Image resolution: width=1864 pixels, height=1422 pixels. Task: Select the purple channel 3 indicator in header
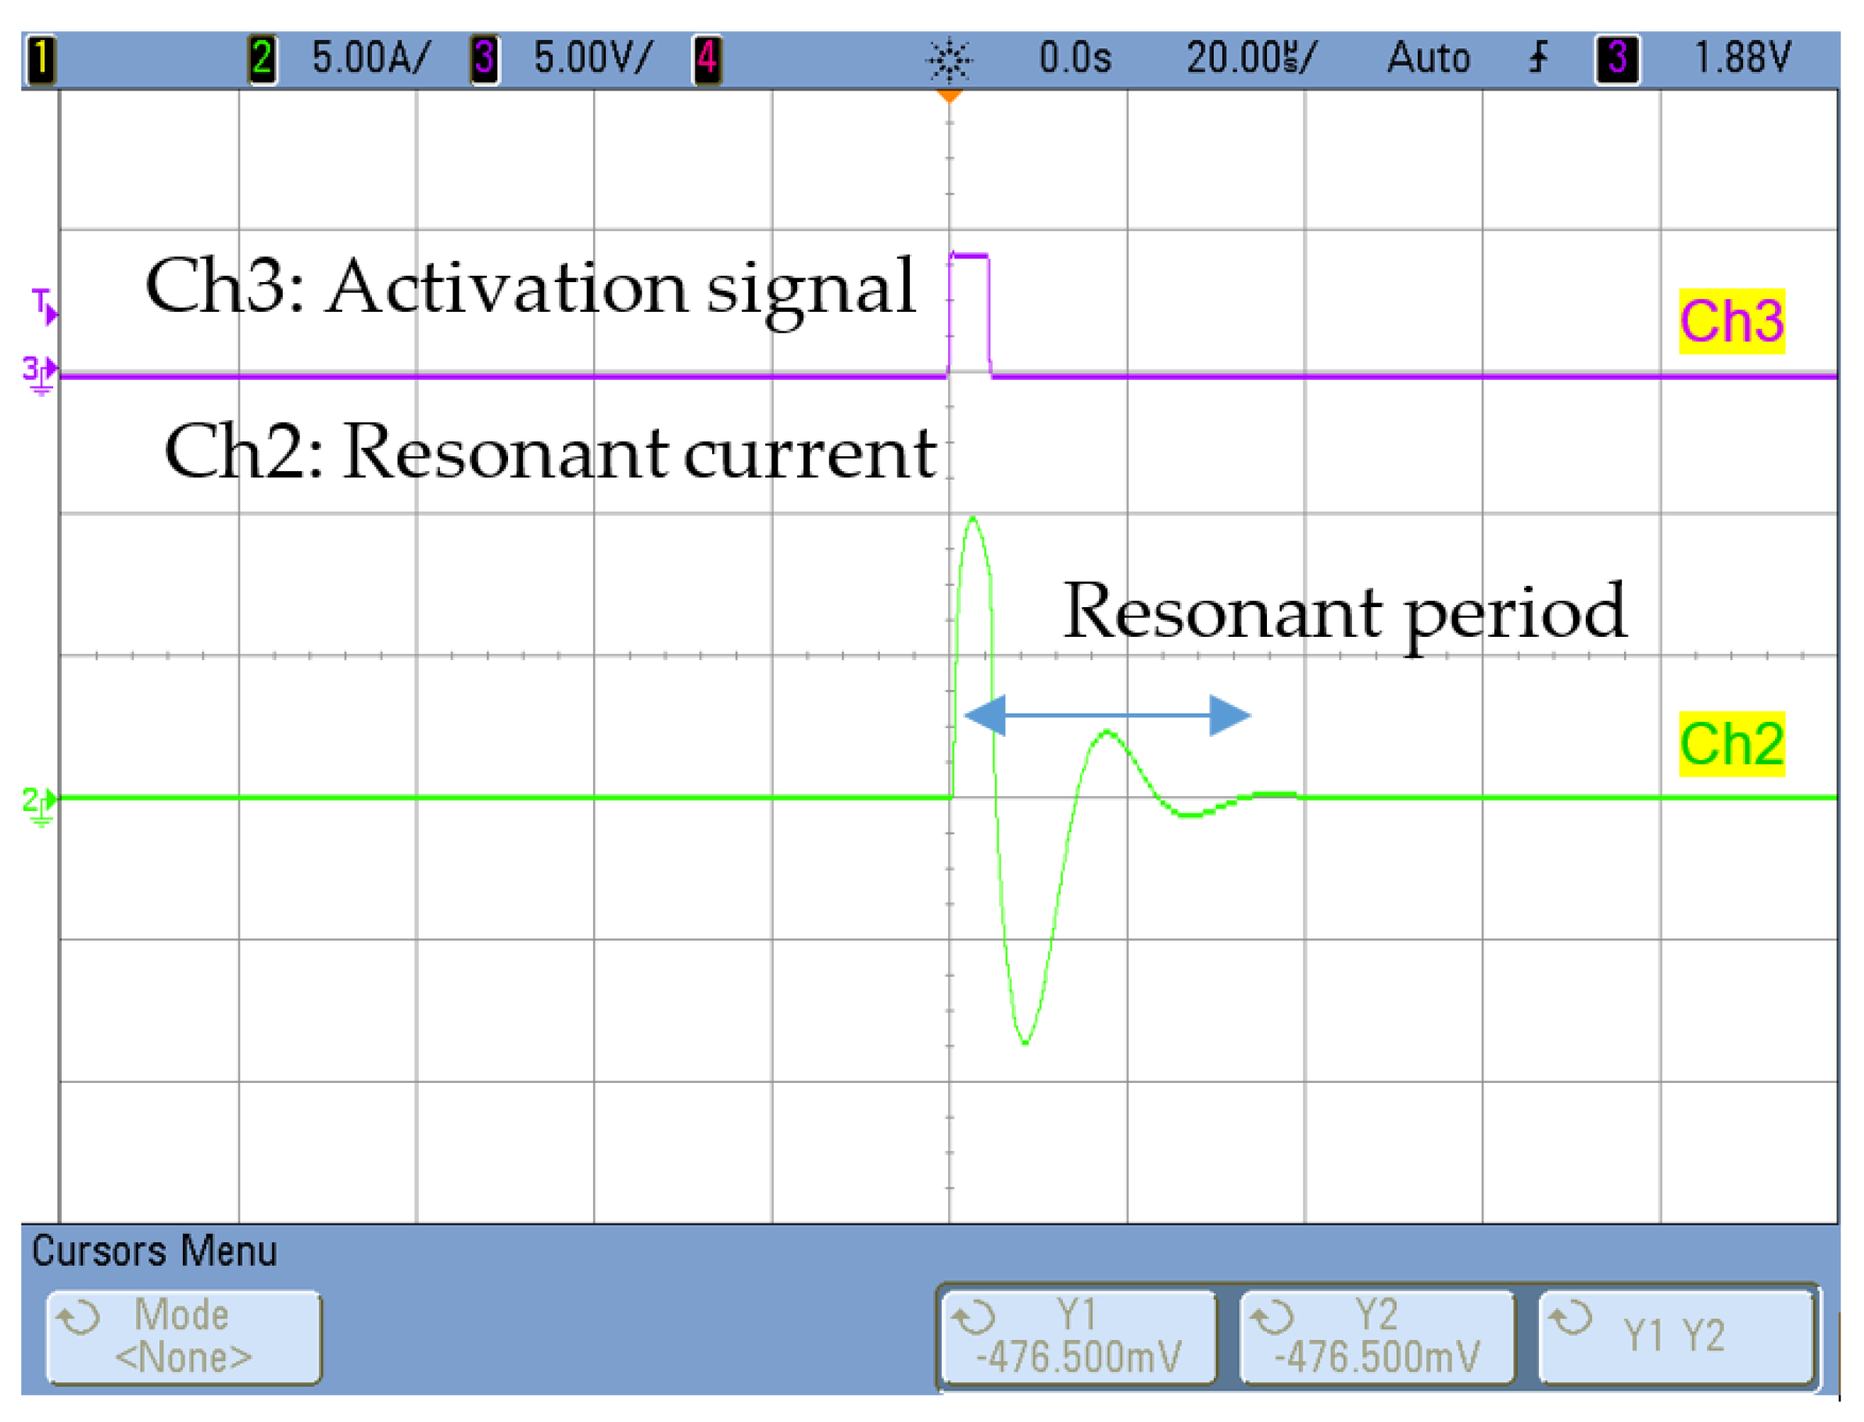pyautogui.click(x=485, y=59)
